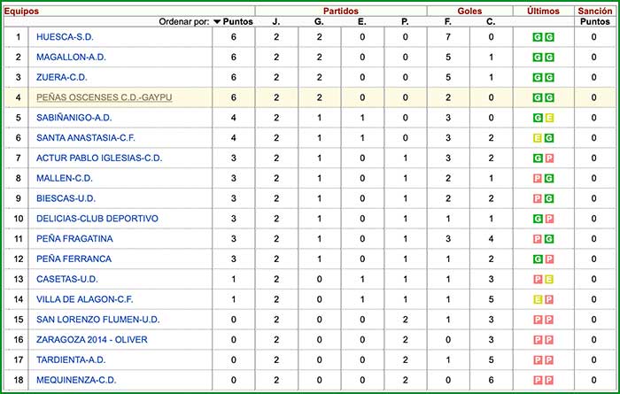Sort by the J. matches played column
Viewport: 620px width, 394px height.
[276, 22]
